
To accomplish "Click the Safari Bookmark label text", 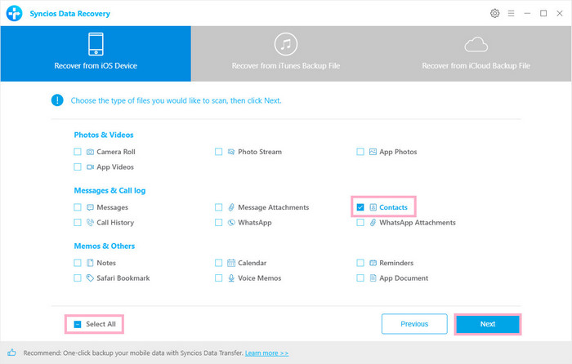I will [123, 278].
